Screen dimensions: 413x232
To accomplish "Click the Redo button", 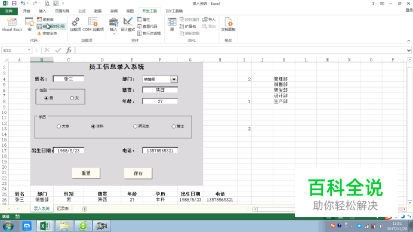I will point(35,4).
